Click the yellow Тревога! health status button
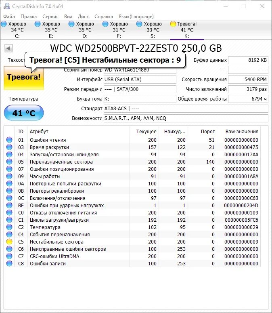The image size is (272, 313). 24,78
